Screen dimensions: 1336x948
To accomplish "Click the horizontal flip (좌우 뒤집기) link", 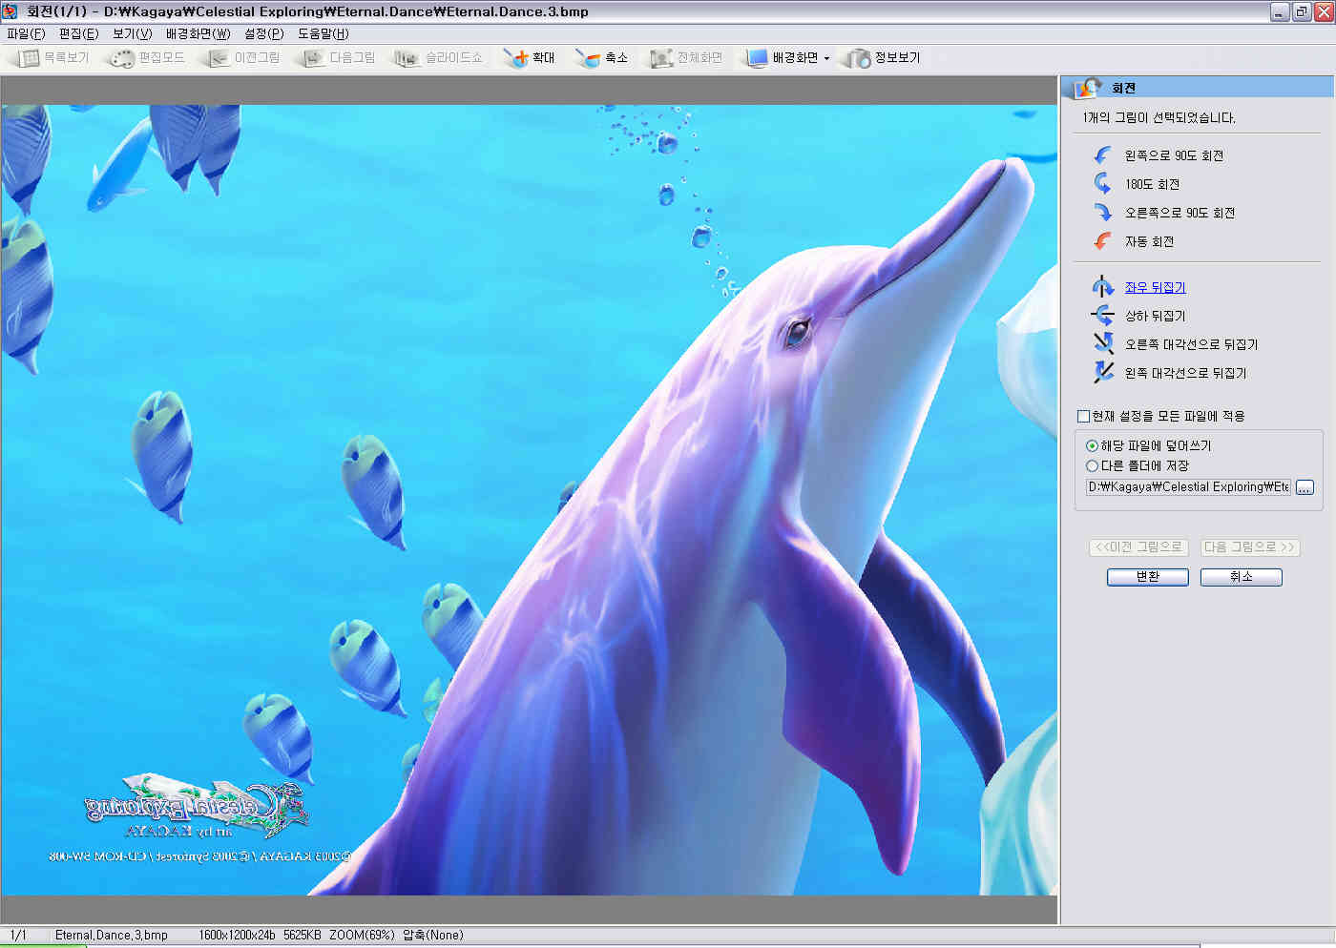I will pyautogui.click(x=1155, y=287).
